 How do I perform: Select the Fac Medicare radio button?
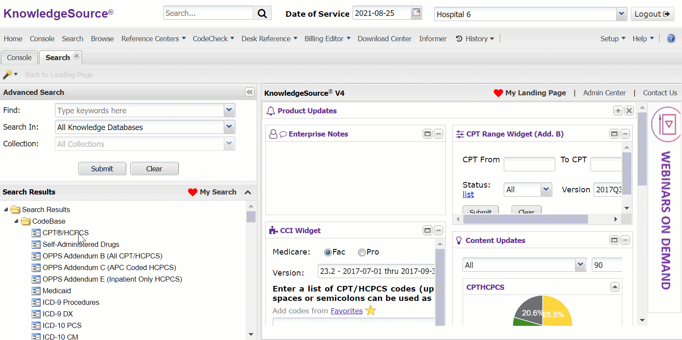[328, 252]
